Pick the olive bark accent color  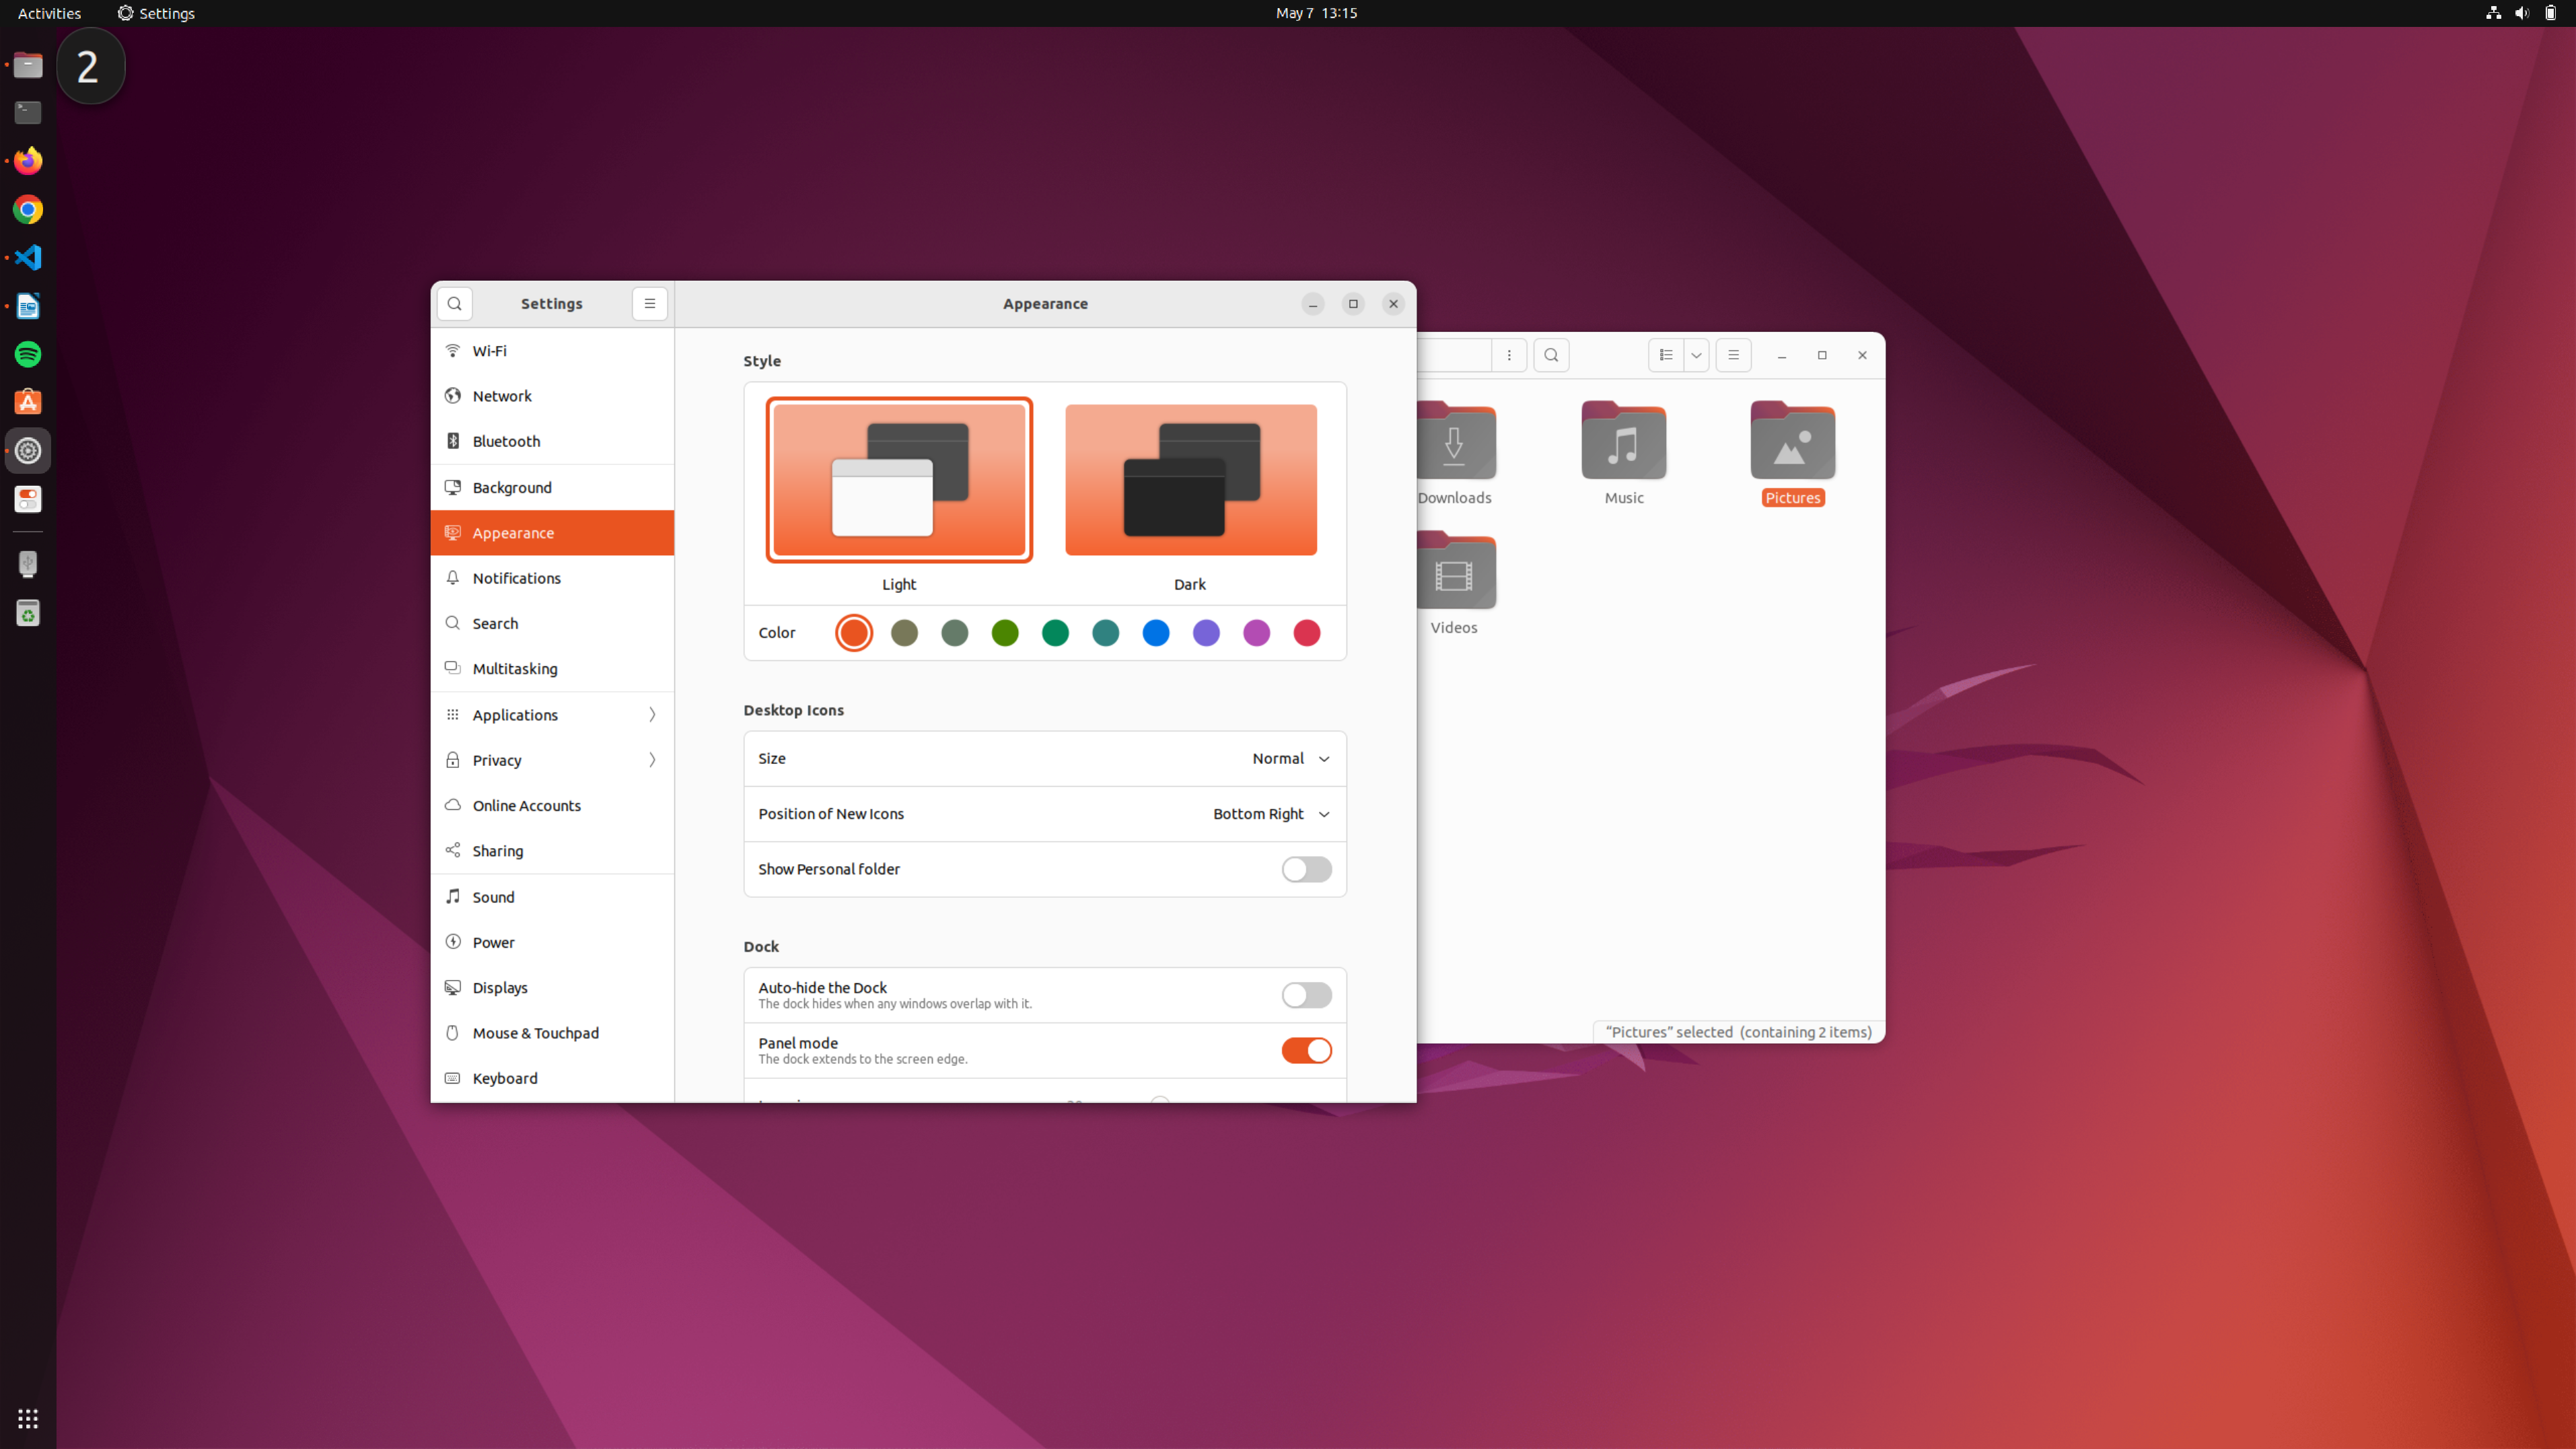pyautogui.click(x=904, y=633)
